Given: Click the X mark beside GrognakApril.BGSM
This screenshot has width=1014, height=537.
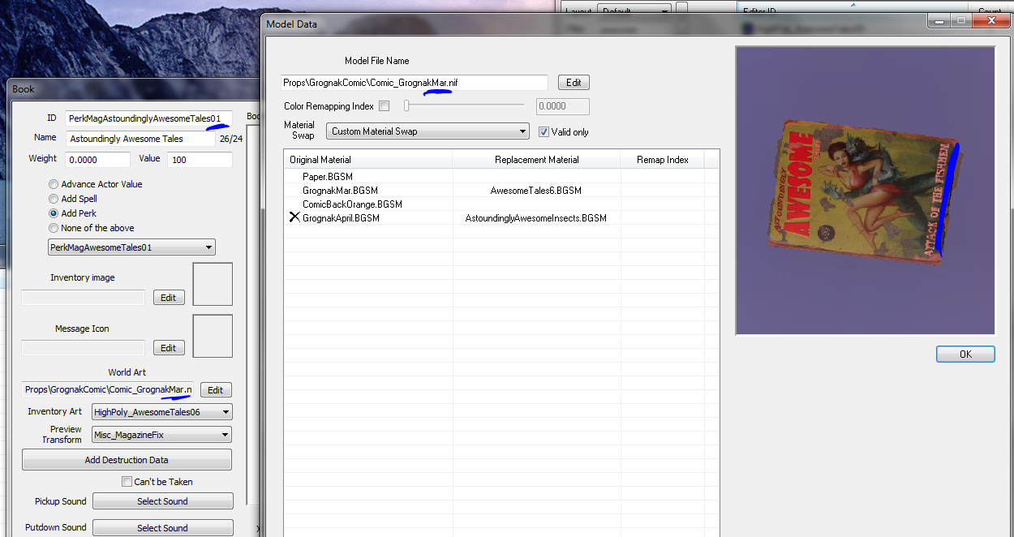Looking at the screenshot, I should [x=295, y=218].
